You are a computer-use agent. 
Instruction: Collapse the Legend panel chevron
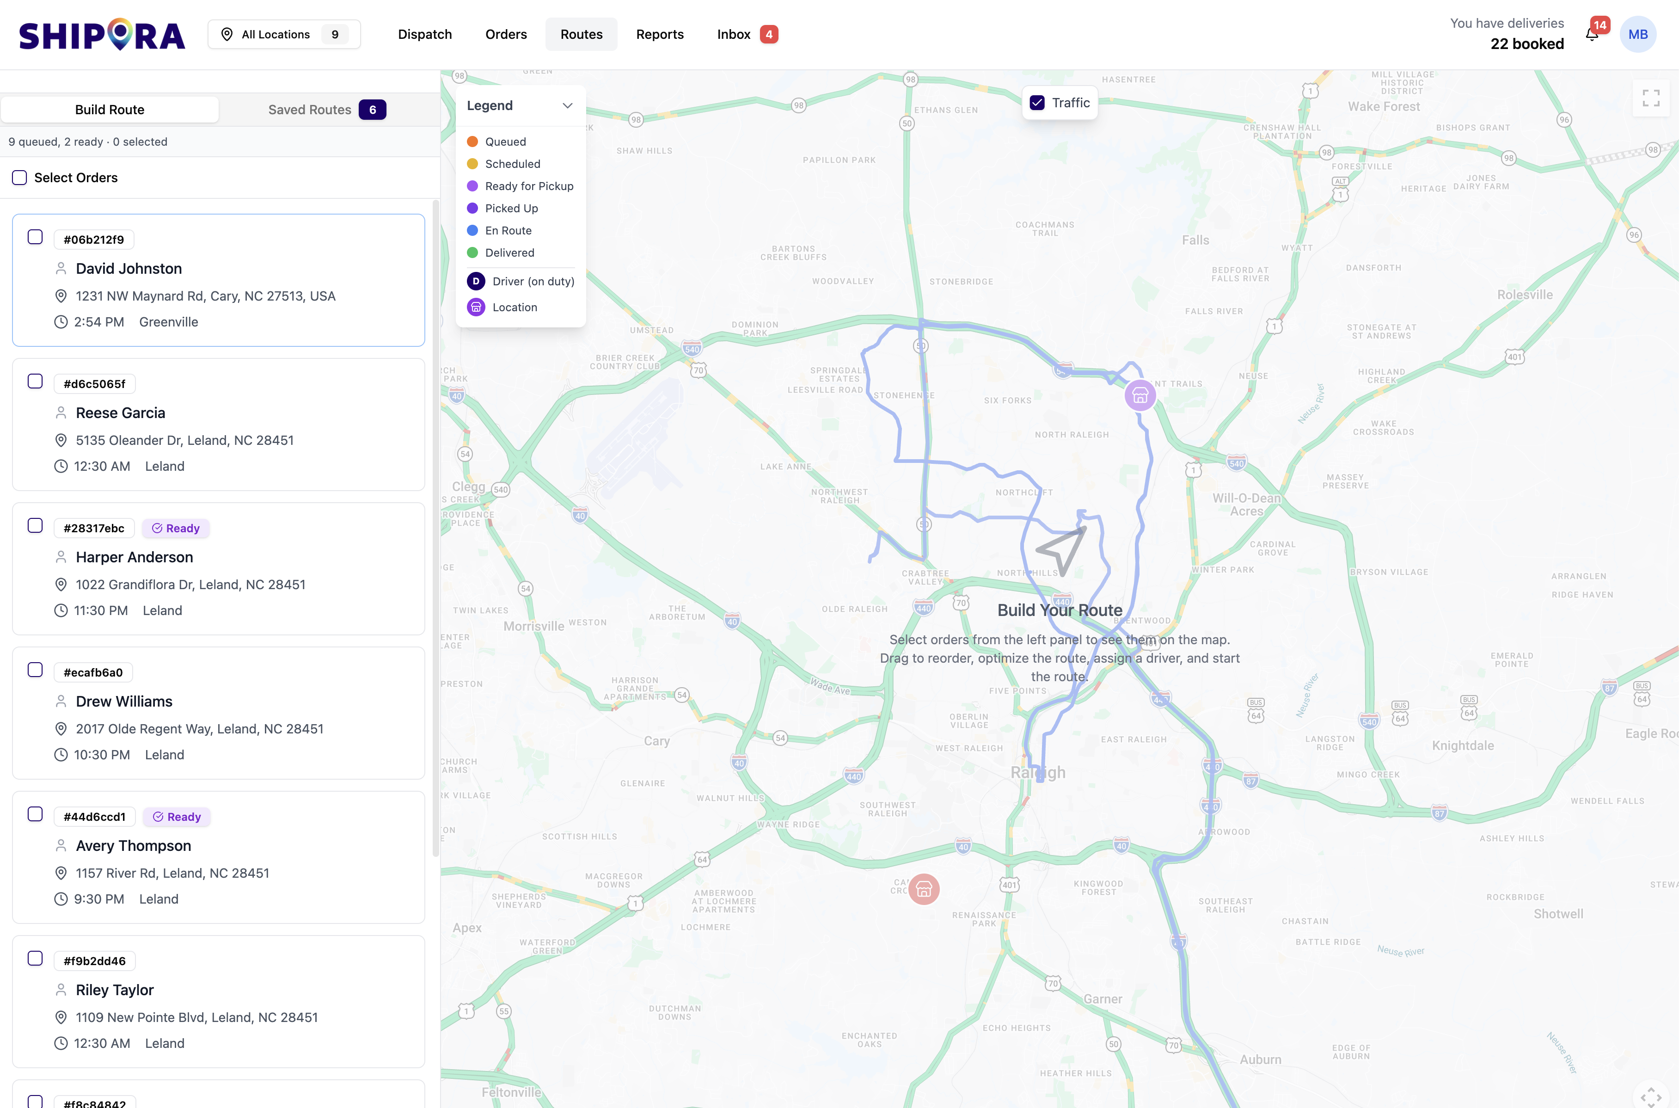coord(567,106)
